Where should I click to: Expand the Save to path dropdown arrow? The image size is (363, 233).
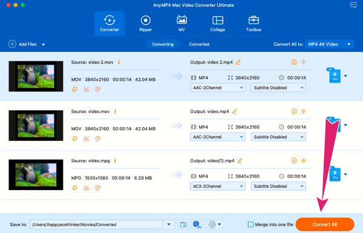click(169, 225)
